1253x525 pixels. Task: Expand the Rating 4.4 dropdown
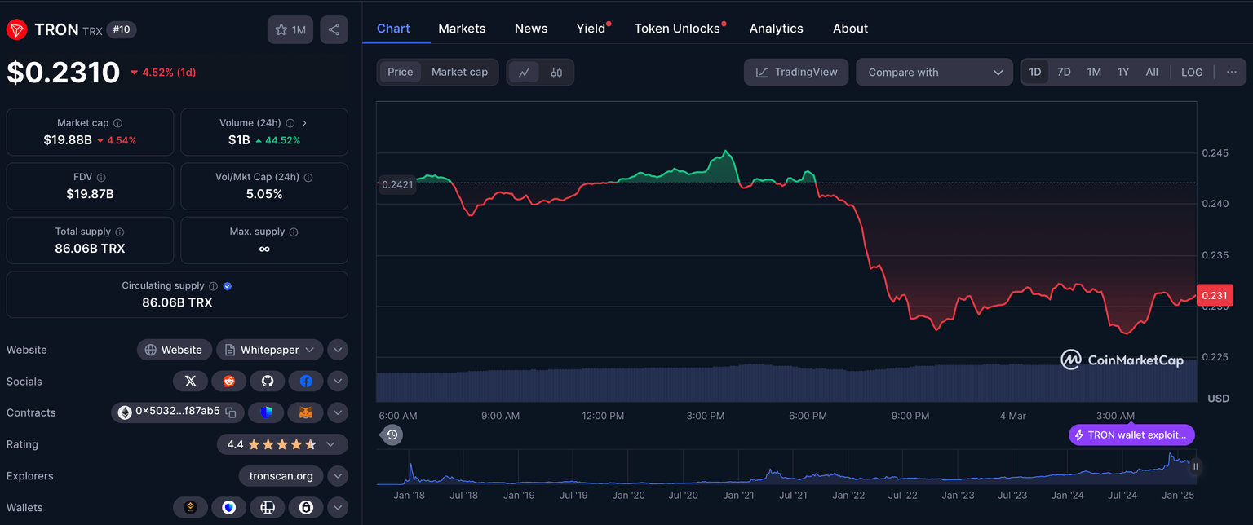pyautogui.click(x=330, y=444)
